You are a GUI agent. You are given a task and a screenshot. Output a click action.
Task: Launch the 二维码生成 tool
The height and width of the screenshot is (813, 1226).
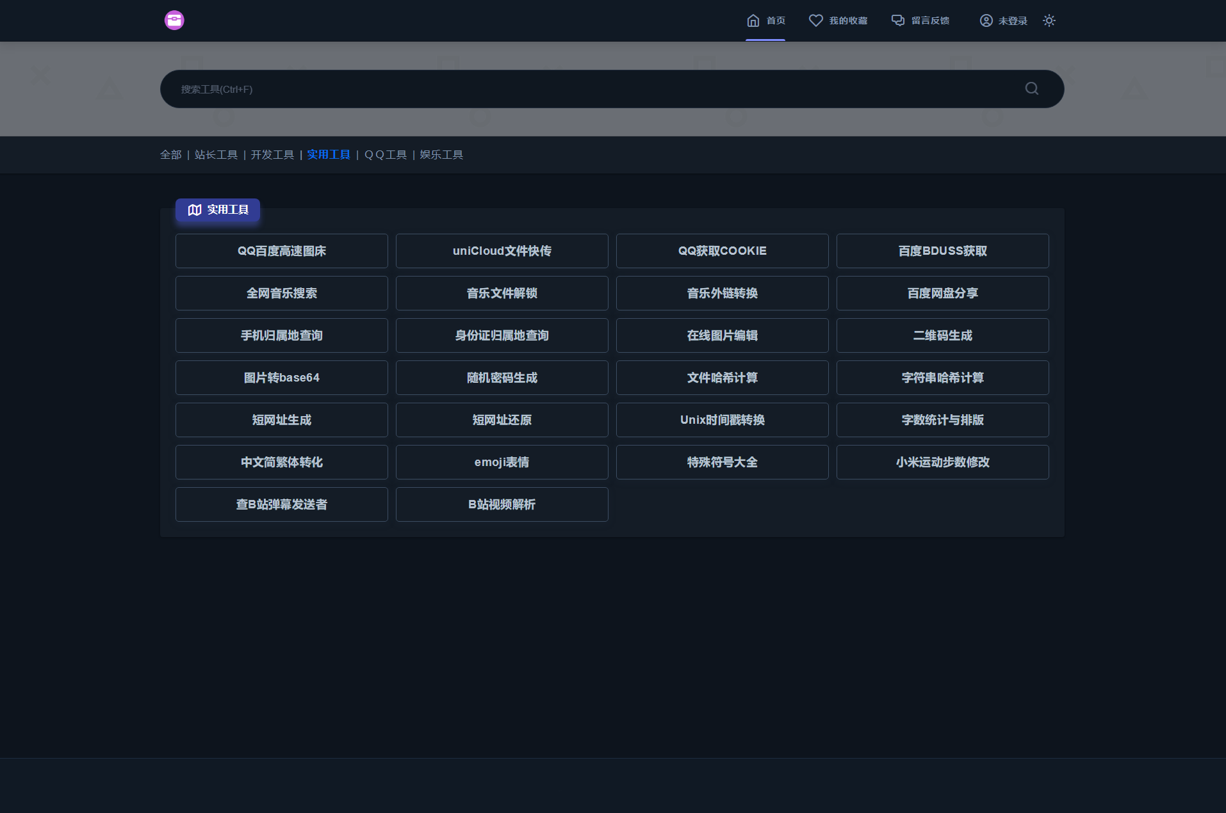click(942, 335)
